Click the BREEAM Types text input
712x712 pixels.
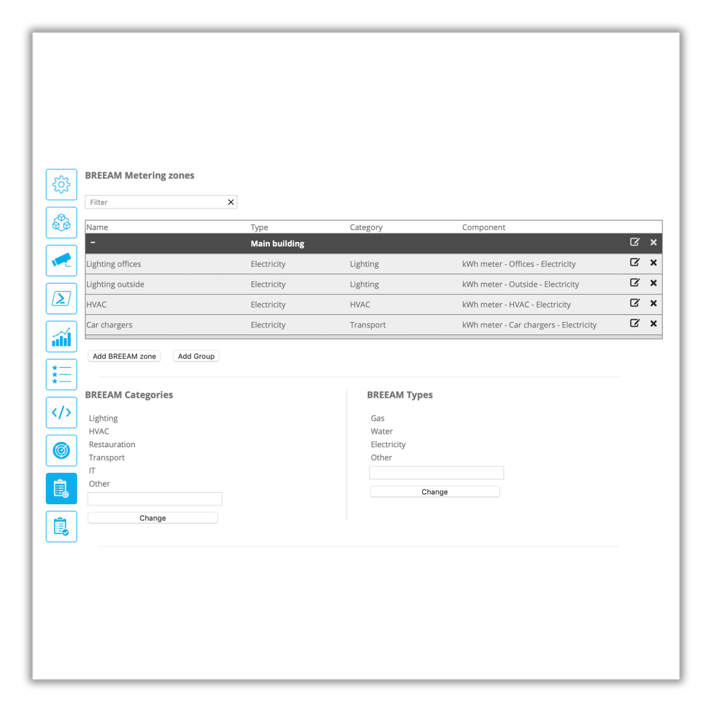coord(436,473)
